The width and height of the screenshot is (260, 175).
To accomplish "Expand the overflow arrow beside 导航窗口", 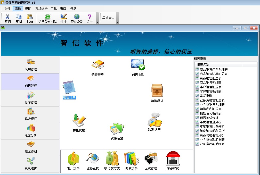I will click(x=118, y=22).
